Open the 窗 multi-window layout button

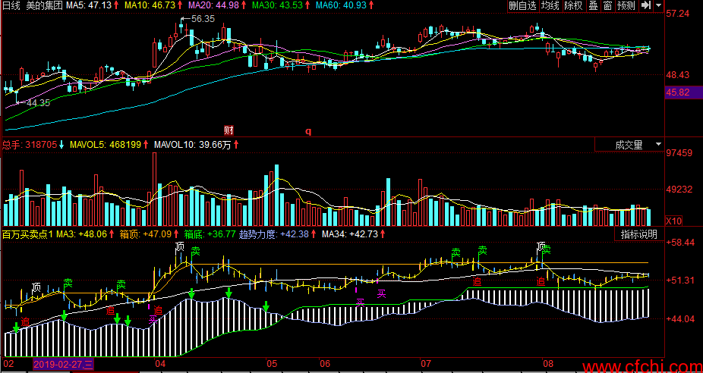pos(607,6)
